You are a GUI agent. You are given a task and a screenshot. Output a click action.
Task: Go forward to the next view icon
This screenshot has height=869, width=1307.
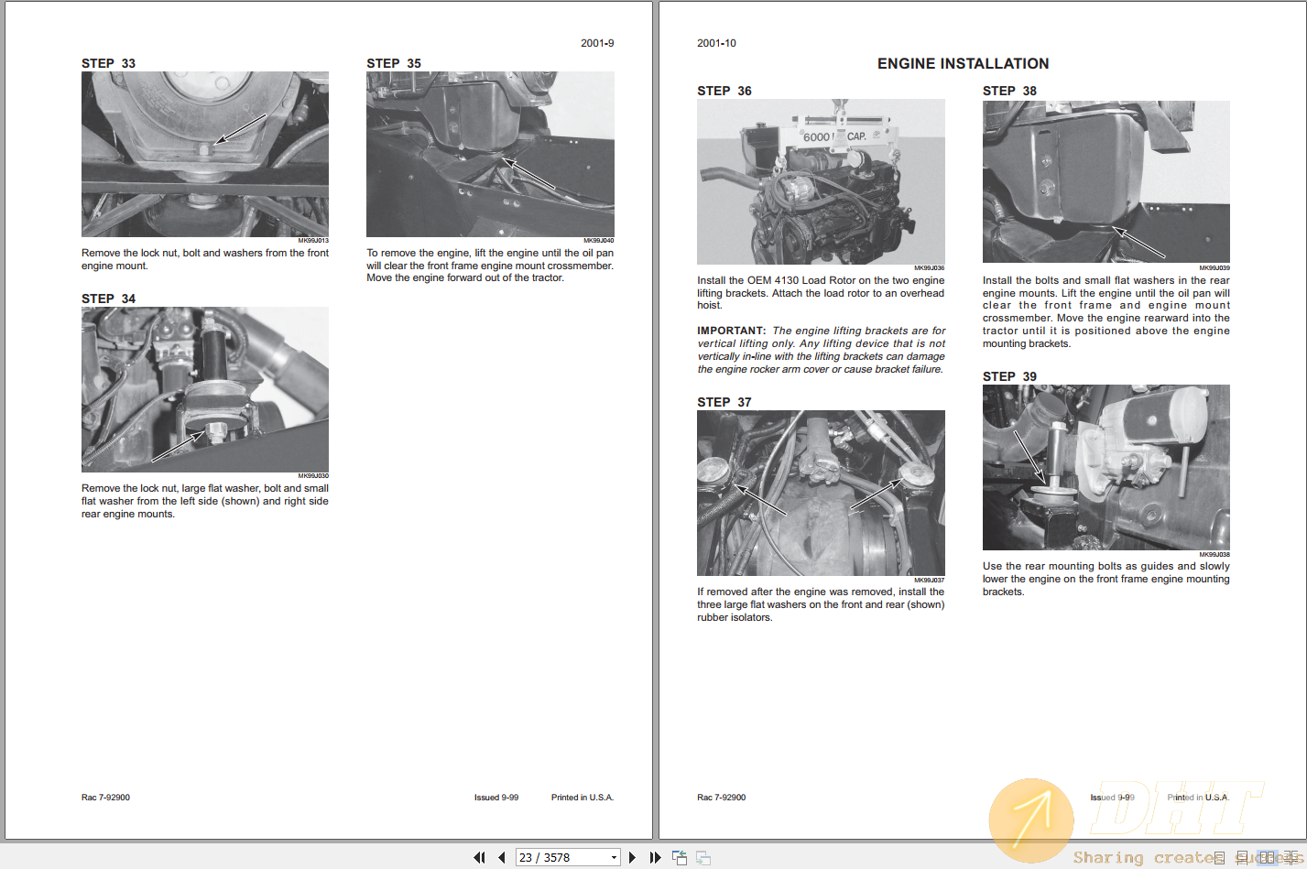tap(703, 857)
